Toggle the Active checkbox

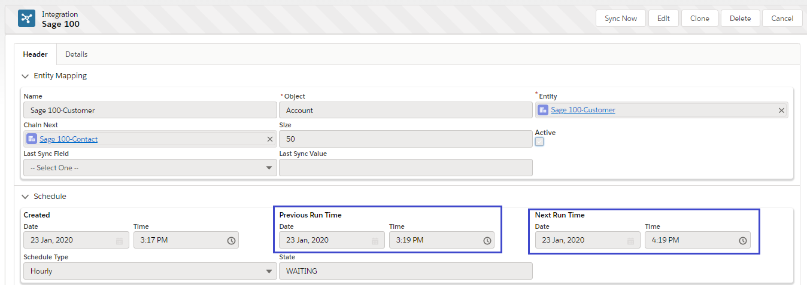coord(539,142)
